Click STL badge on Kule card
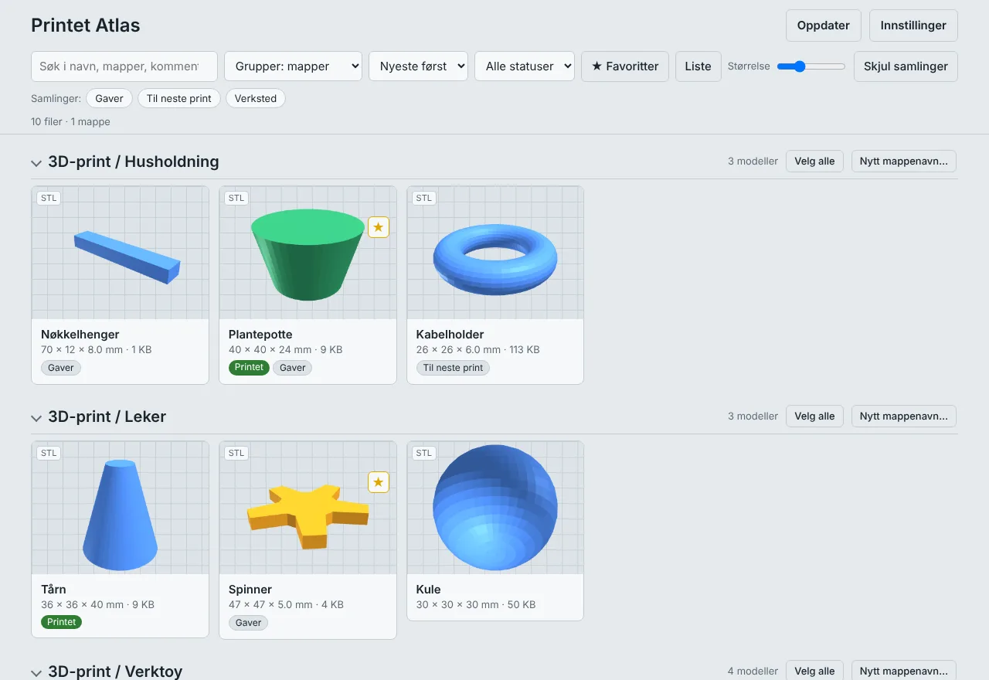 (x=424, y=453)
